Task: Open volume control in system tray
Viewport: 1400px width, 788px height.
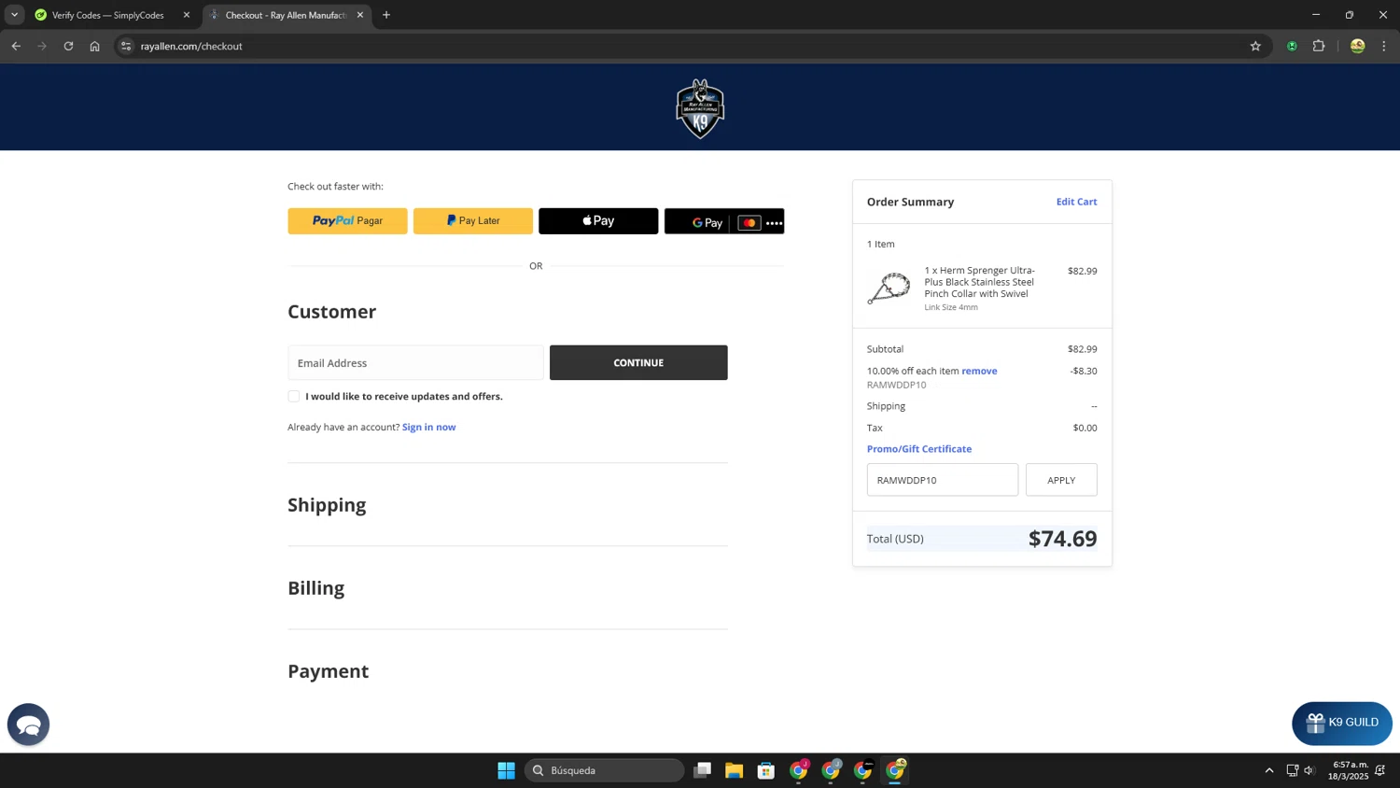Action: (x=1309, y=770)
